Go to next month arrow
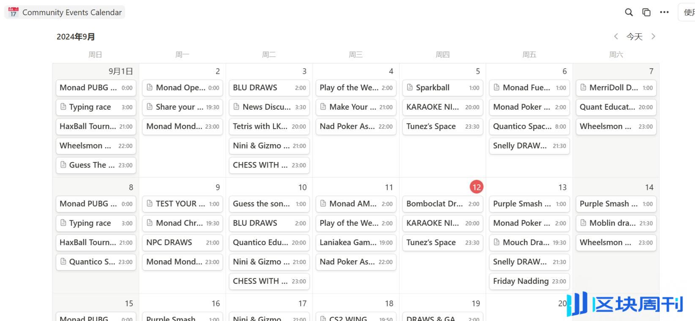Viewport: 695px width, 321px height. coord(653,36)
